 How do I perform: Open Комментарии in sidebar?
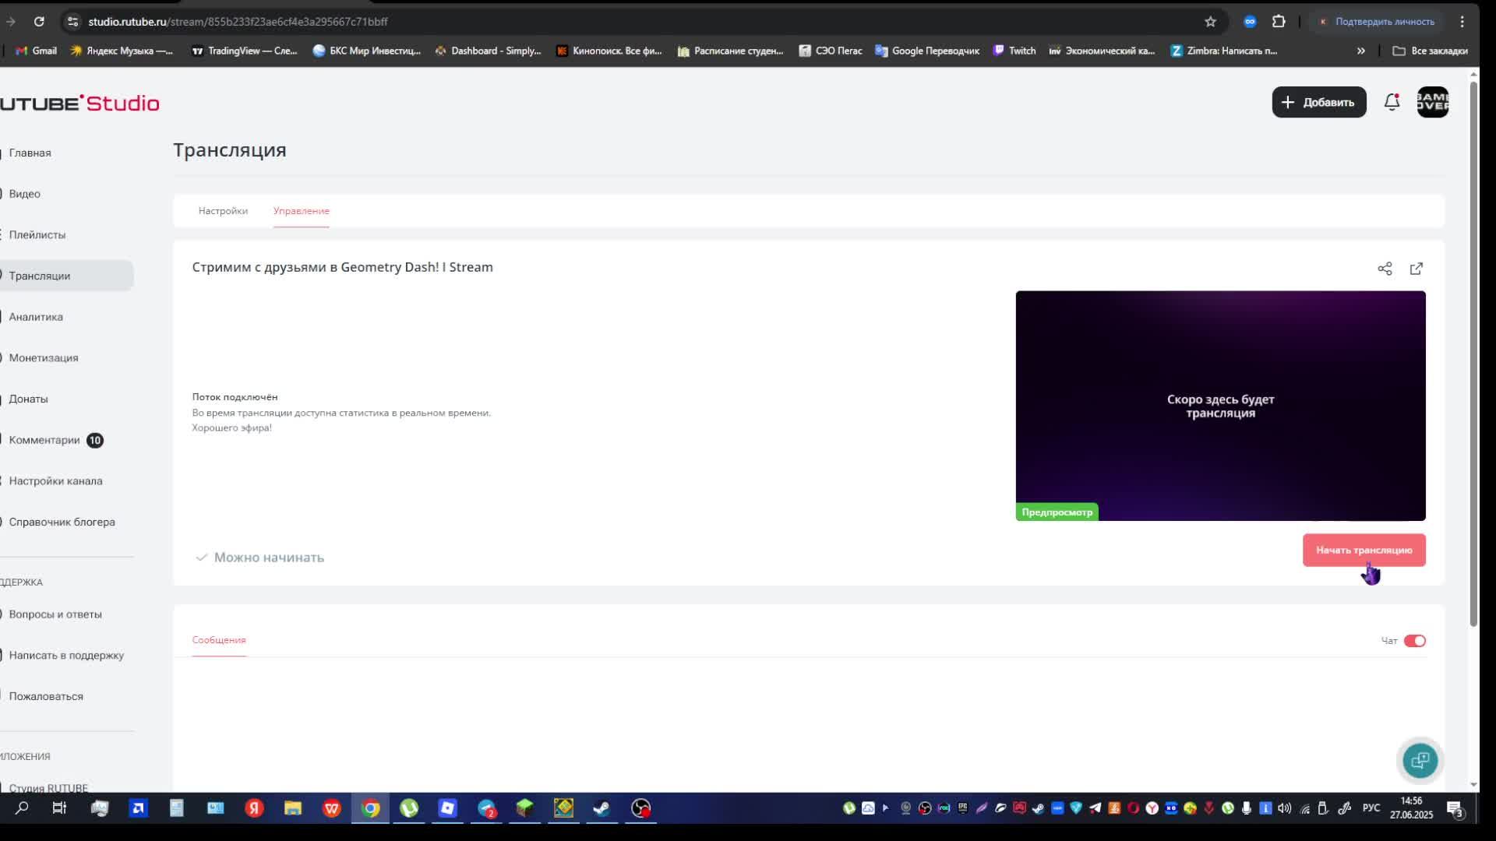pos(44,440)
